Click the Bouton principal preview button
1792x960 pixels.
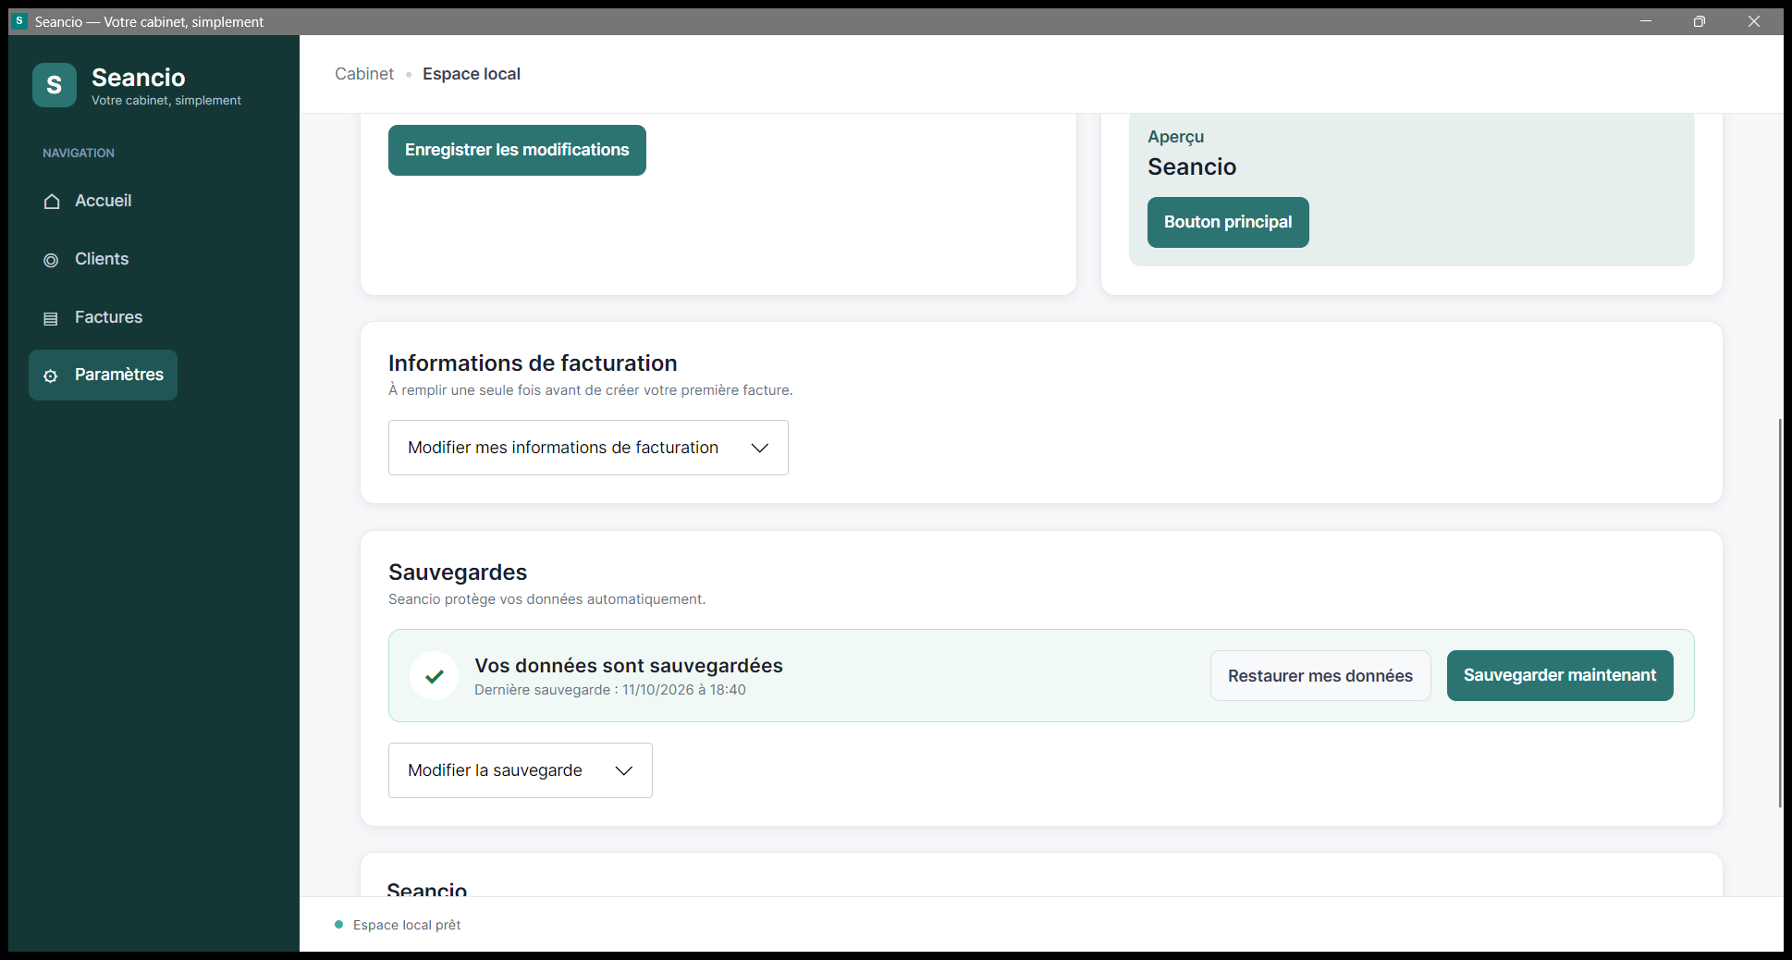pos(1228,222)
